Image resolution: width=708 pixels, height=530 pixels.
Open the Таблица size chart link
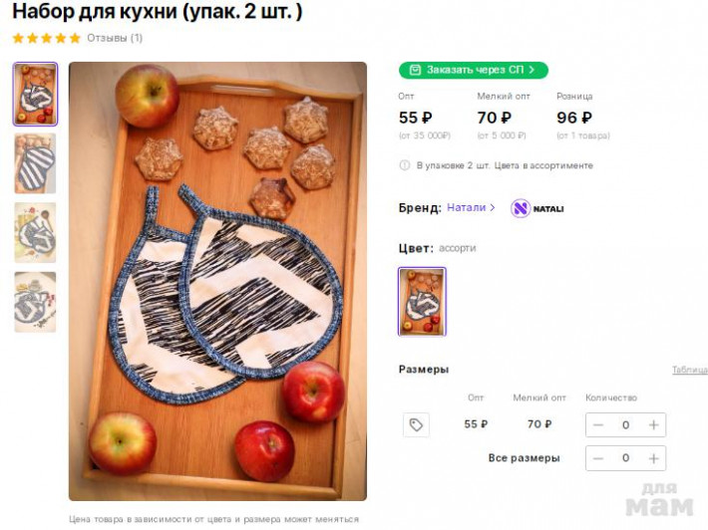coord(690,370)
